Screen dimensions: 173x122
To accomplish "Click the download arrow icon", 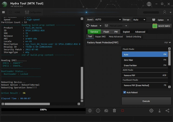I will pos(159,111).
